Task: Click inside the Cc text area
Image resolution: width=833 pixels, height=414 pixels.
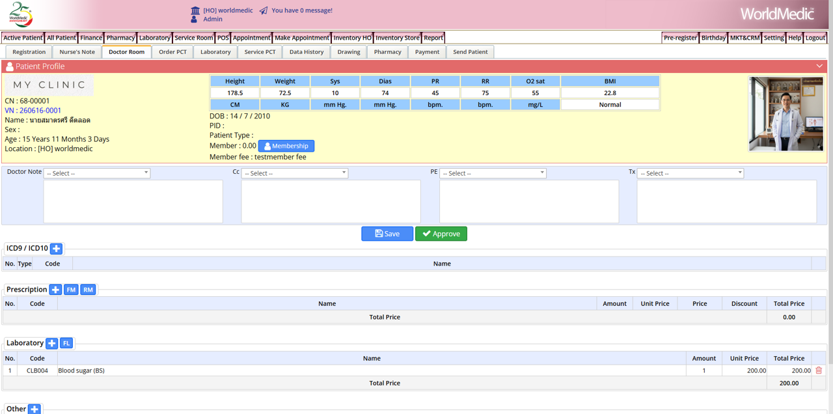Action: tap(331, 202)
